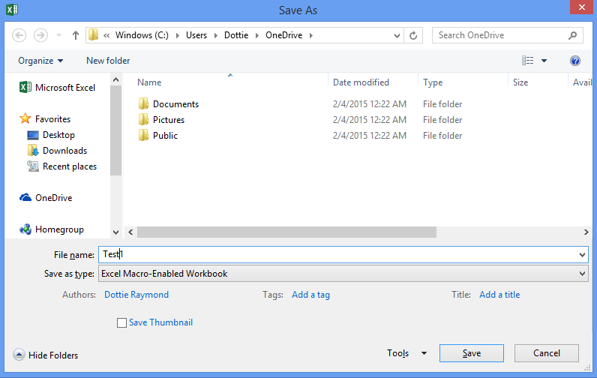Click the search magnifier icon

(x=572, y=35)
